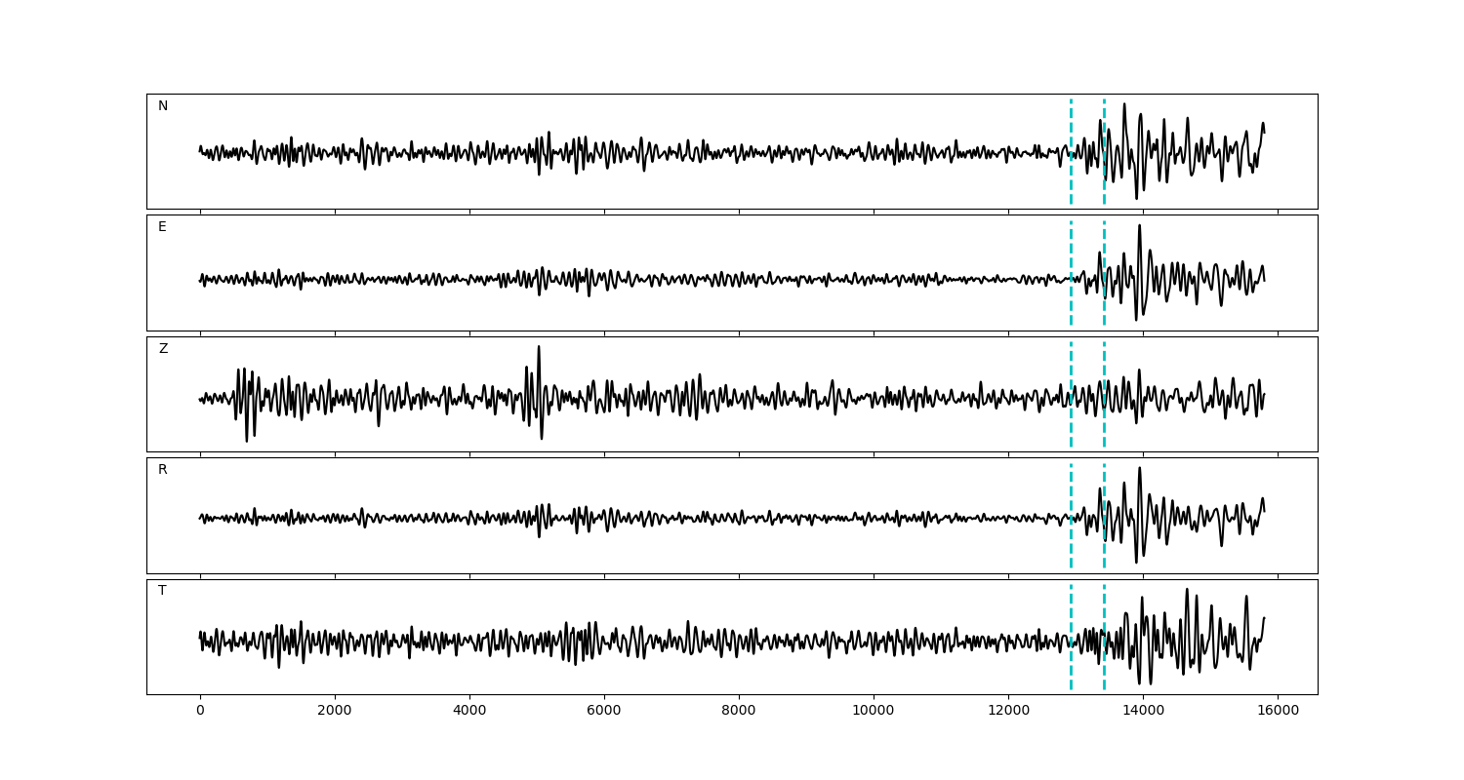Click the 16000 x-axis tick label
Screen dimensions: 1464x780
coord(1278,712)
